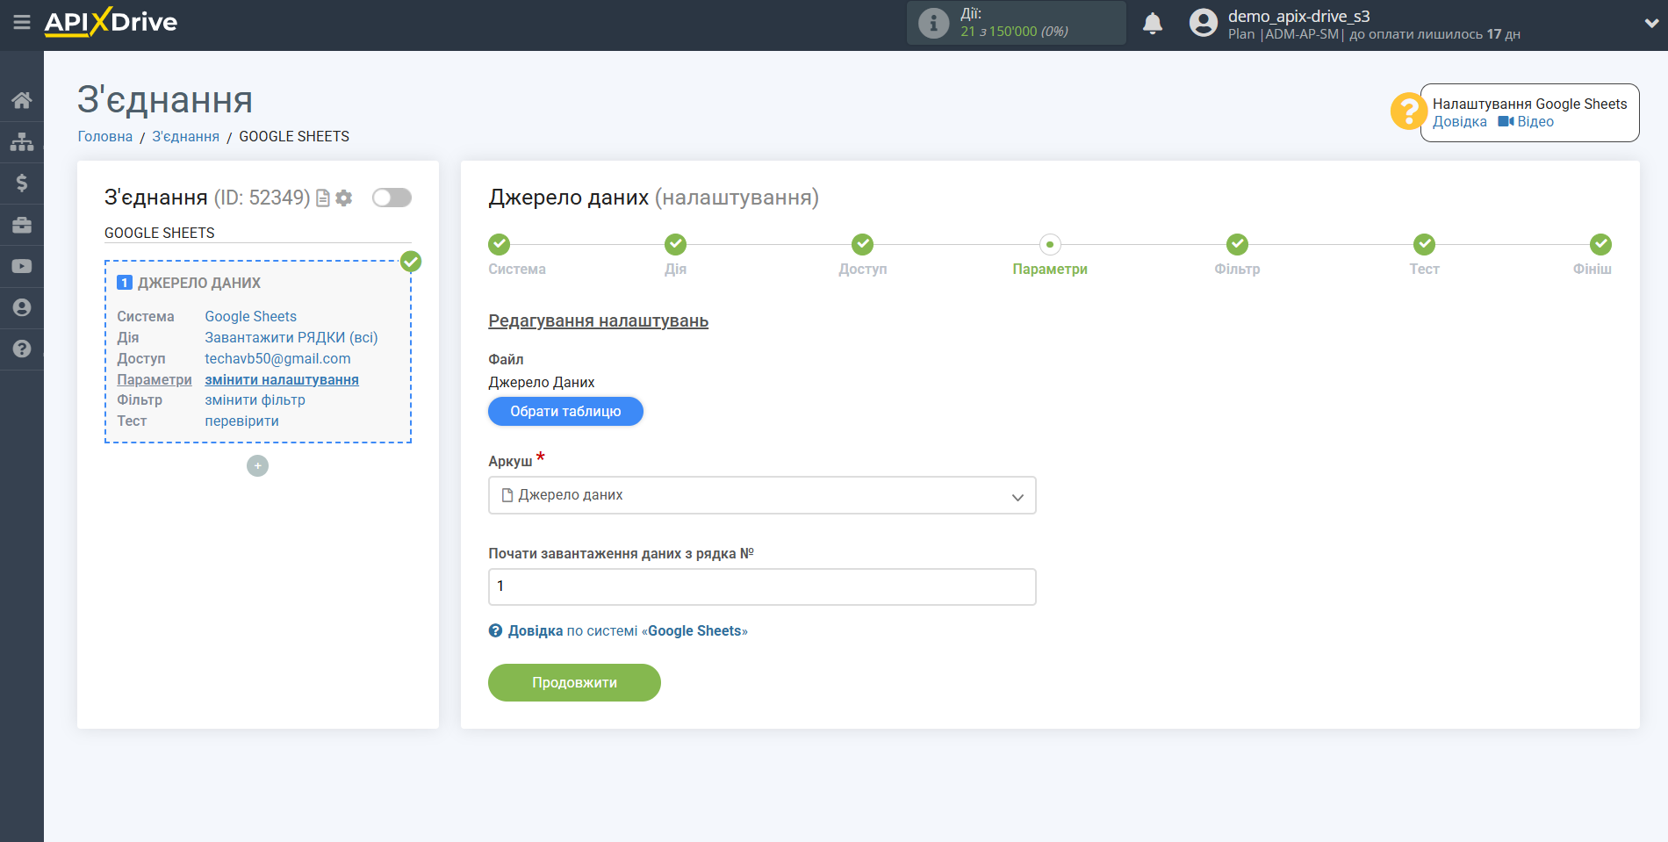Toggle the connection enable switch
This screenshot has width=1668, height=842.
(392, 198)
